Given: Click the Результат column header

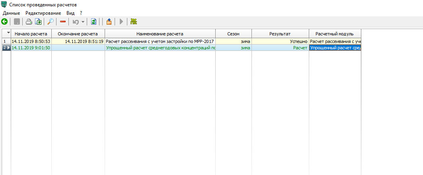Looking at the screenshot, I should coord(280,33).
